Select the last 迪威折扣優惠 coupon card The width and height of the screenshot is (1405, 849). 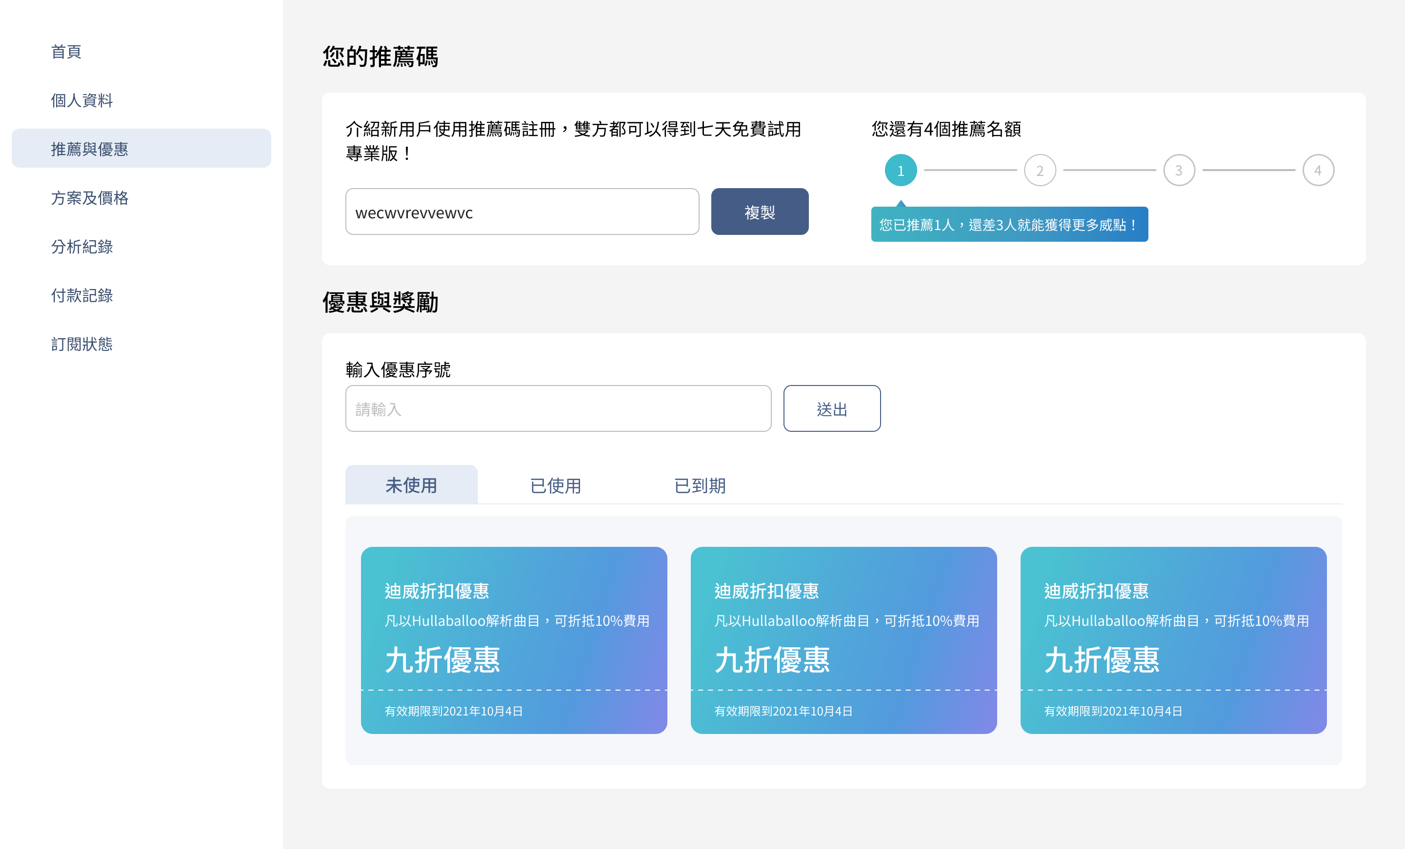coord(1173,640)
